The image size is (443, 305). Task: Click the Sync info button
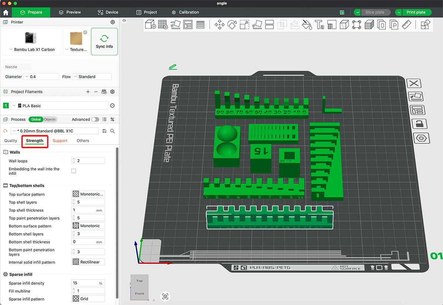[104, 41]
